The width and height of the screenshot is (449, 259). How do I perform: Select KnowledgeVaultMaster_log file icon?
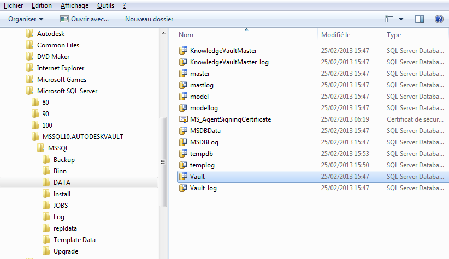(x=184, y=62)
